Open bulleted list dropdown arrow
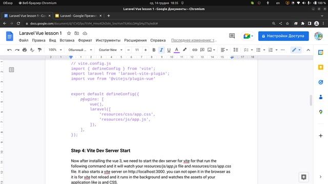This screenshot has height=184, width=328. pos(264,50)
